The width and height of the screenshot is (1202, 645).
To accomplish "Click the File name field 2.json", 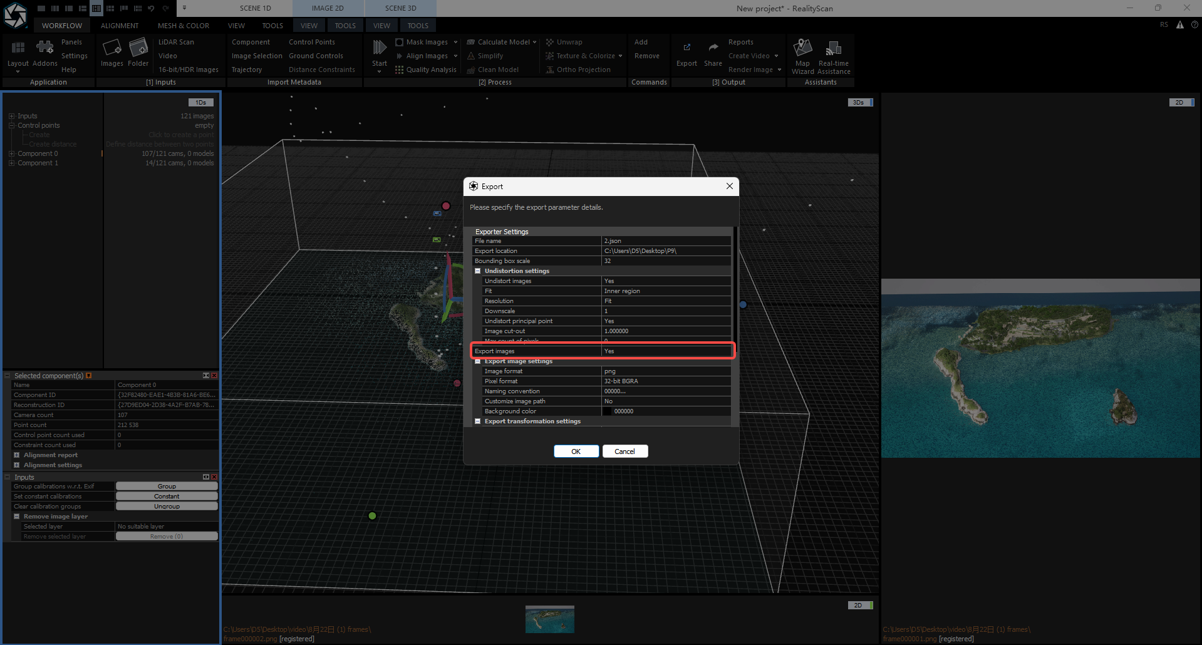I will pyautogui.click(x=666, y=241).
